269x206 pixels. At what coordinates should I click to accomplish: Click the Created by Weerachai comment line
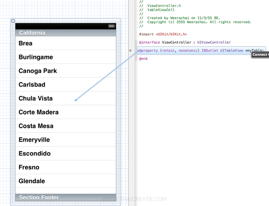tap(180, 18)
